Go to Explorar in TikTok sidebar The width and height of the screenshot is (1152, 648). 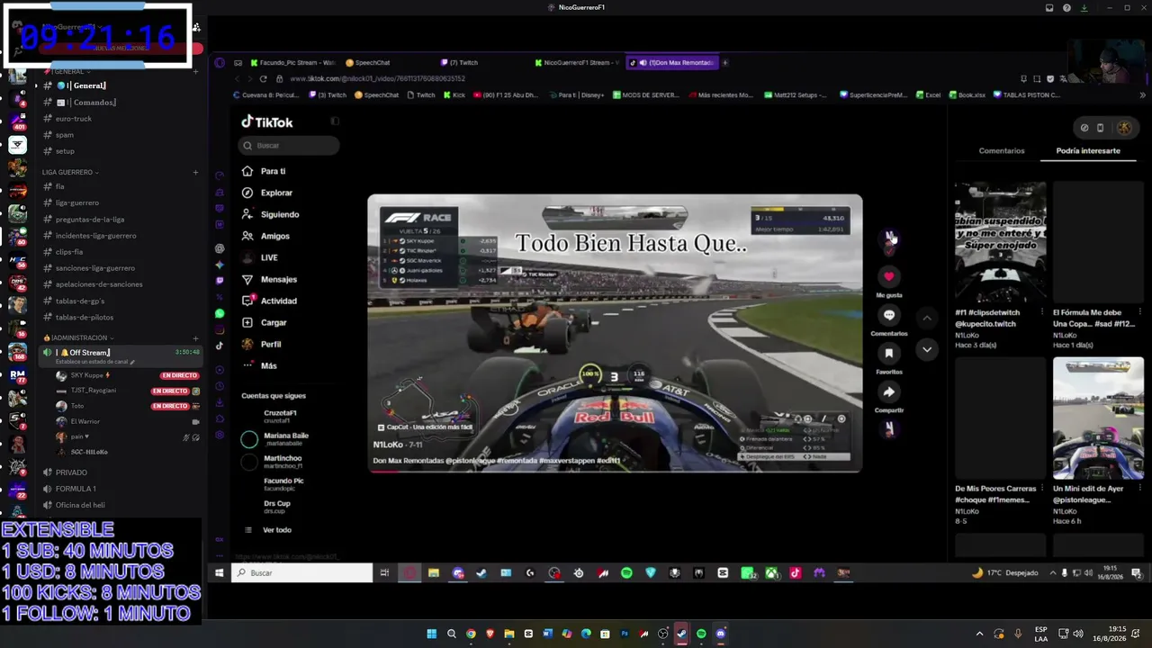(267, 193)
